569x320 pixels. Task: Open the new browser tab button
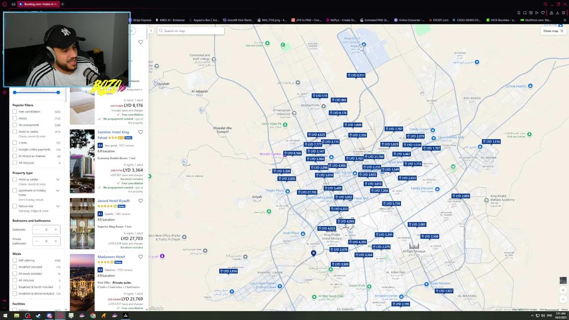tap(62, 4)
